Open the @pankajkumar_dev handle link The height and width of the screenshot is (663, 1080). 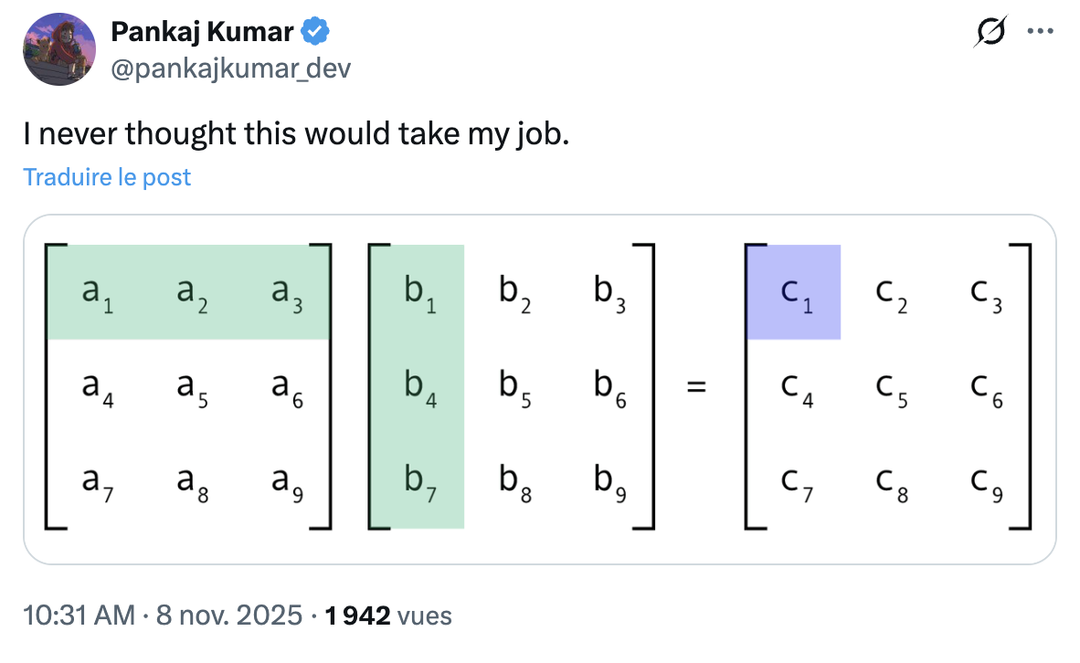click(230, 68)
